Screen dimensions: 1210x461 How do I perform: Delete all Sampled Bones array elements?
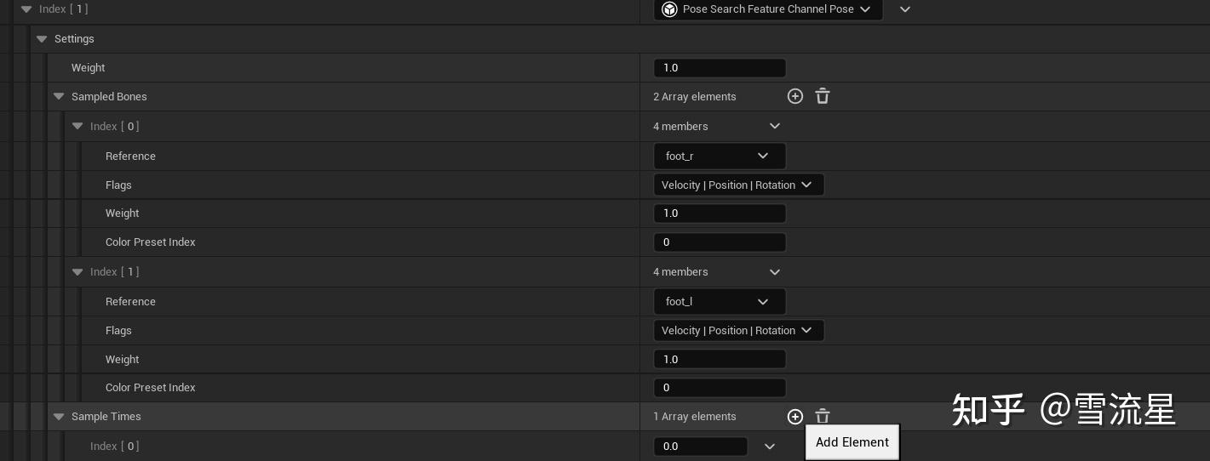(x=823, y=96)
